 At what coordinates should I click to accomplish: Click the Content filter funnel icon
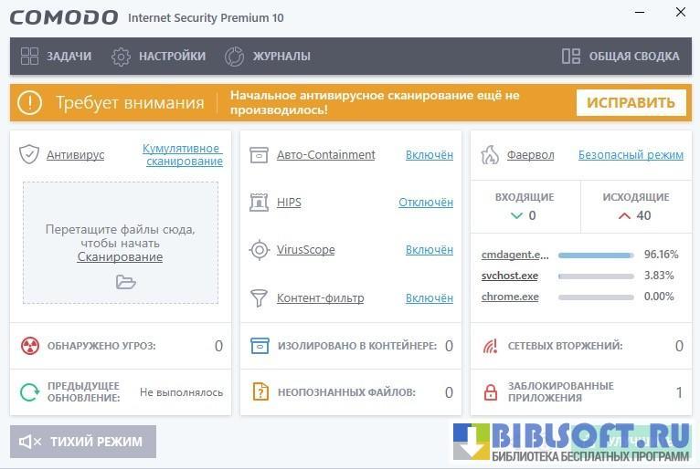(x=260, y=297)
